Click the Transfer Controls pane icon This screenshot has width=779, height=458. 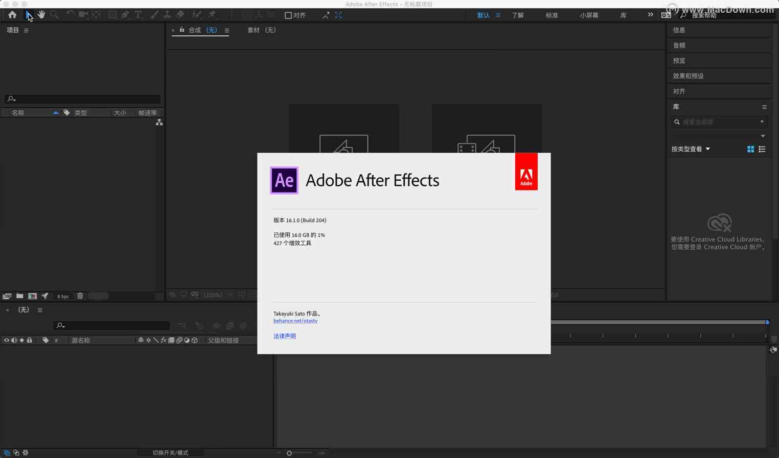point(16,453)
